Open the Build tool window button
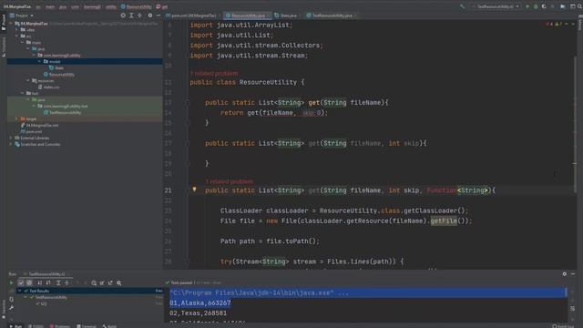The width and height of the screenshot is (583, 328). 109,326
